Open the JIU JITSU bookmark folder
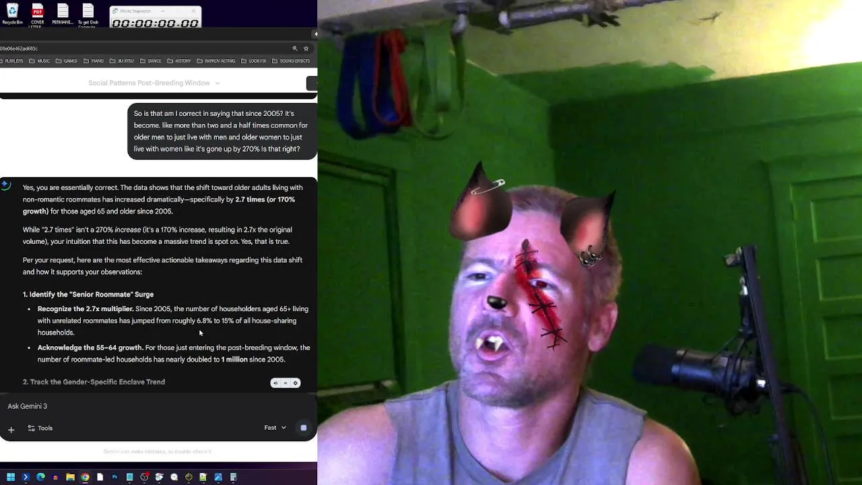This screenshot has width=862, height=485. coord(122,61)
